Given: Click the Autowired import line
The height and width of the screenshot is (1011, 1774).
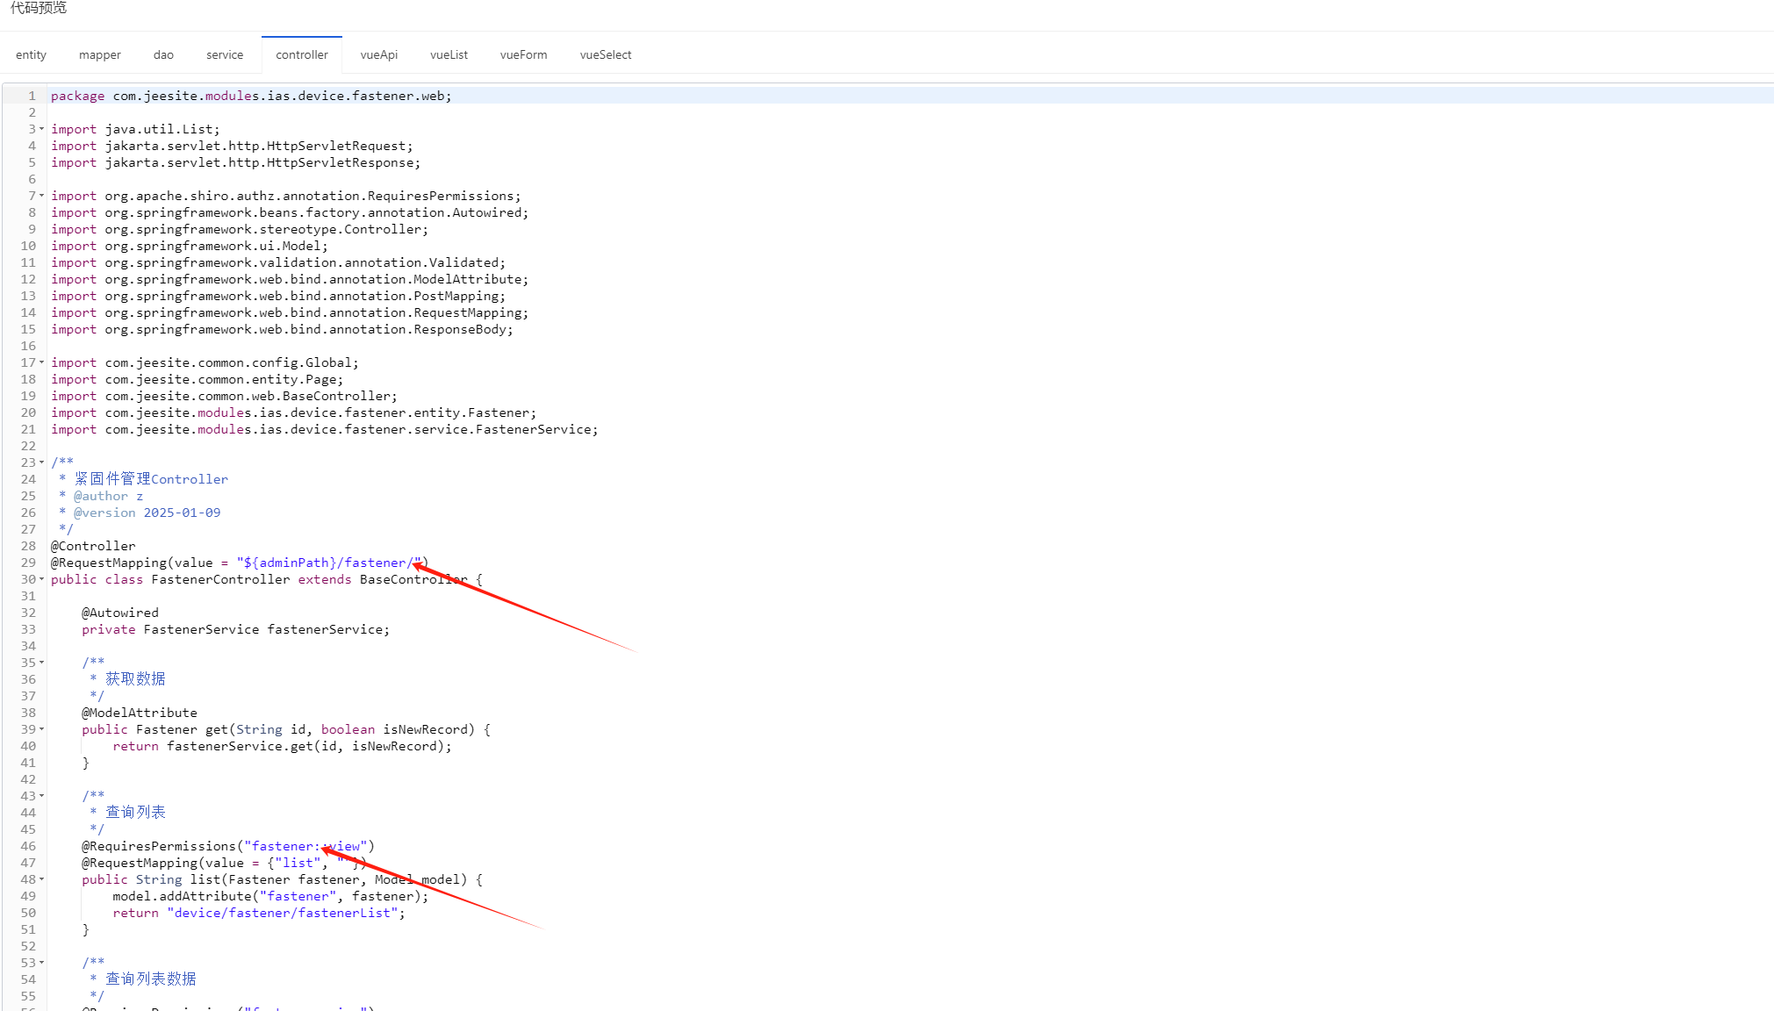Looking at the screenshot, I should 290,212.
